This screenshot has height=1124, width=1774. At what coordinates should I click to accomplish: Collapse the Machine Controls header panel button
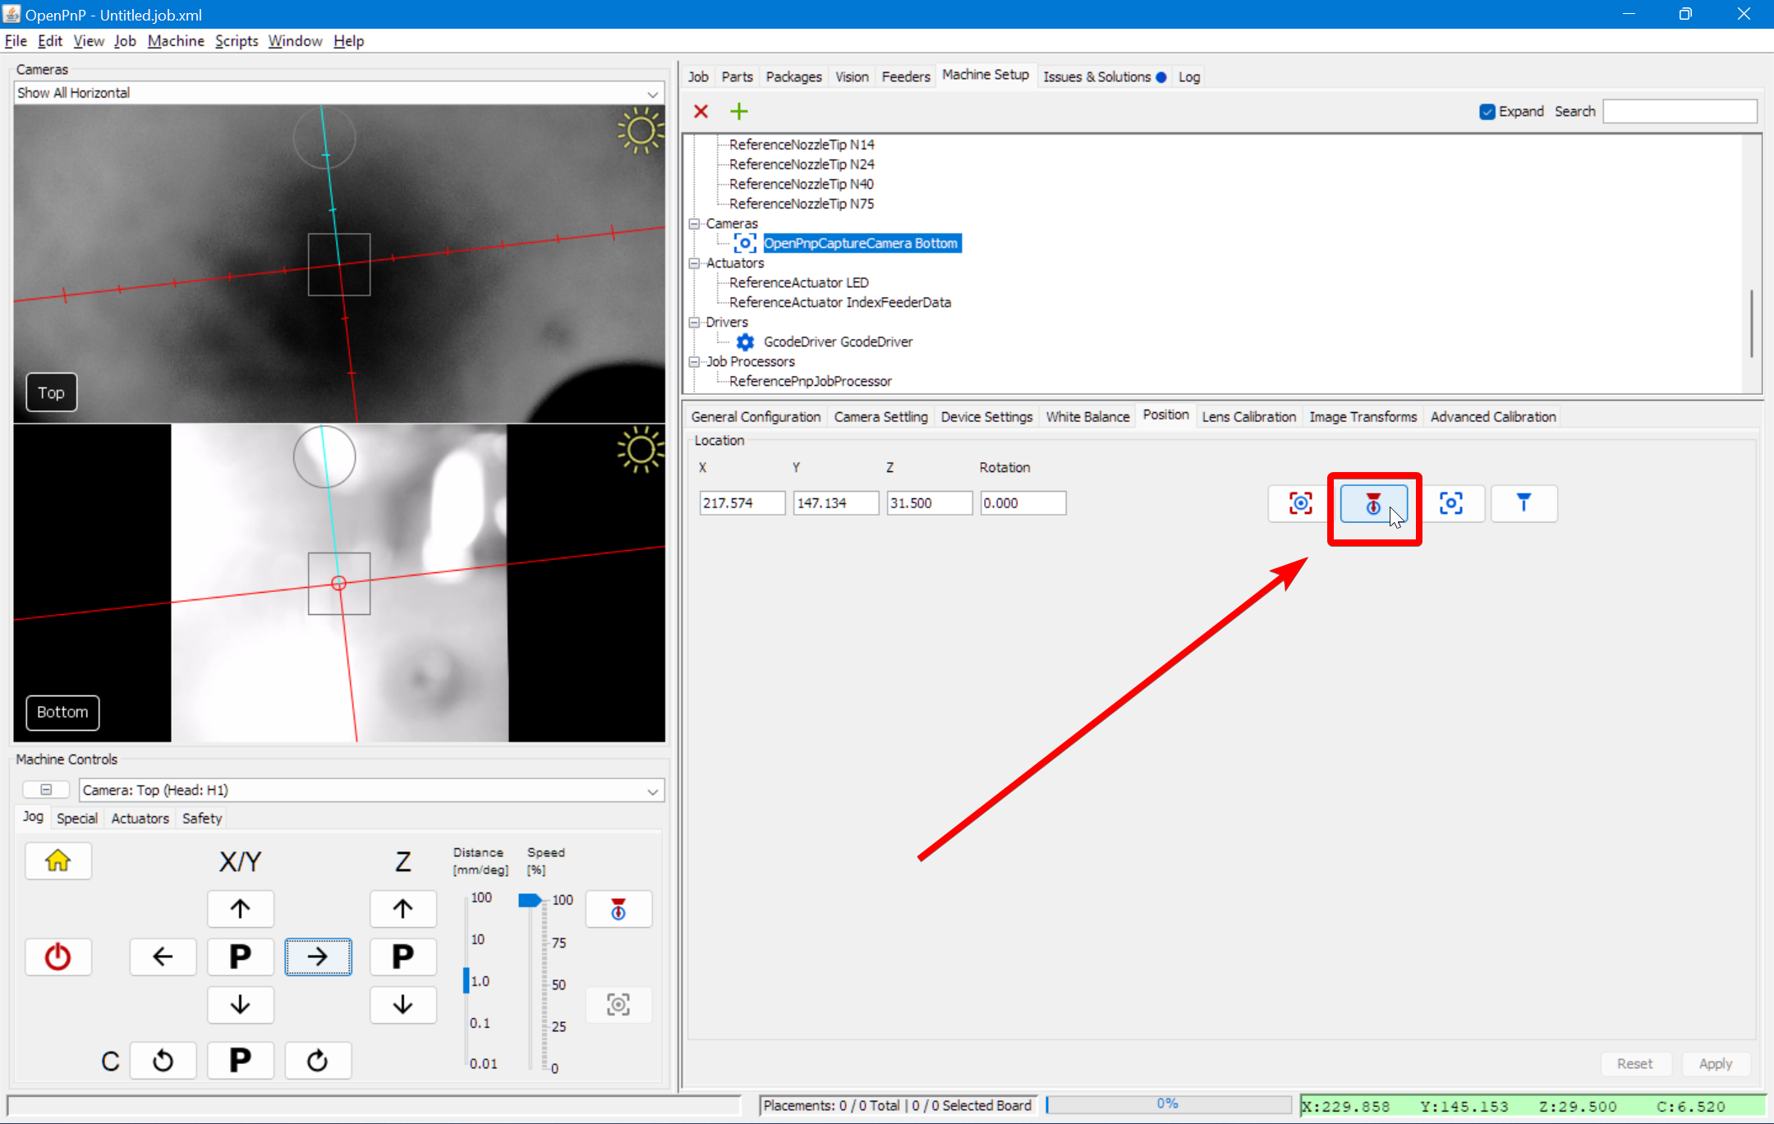coord(46,789)
